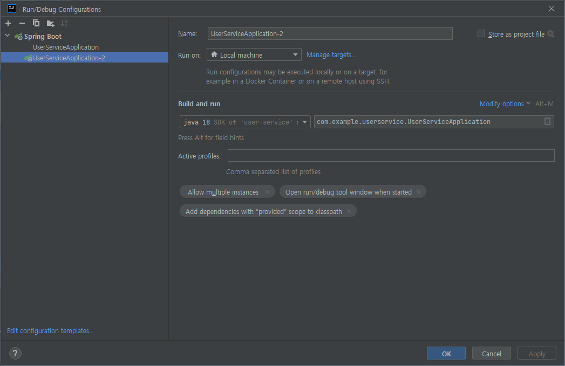Sort configurations alphabetically
The height and width of the screenshot is (366, 565).
[64, 23]
